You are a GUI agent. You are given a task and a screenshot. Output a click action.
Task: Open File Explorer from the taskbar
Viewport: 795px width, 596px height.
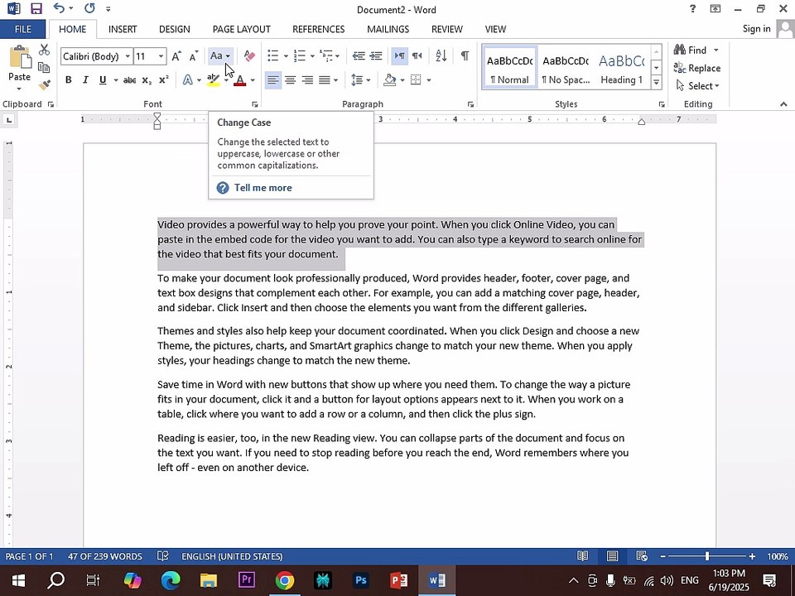click(209, 580)
